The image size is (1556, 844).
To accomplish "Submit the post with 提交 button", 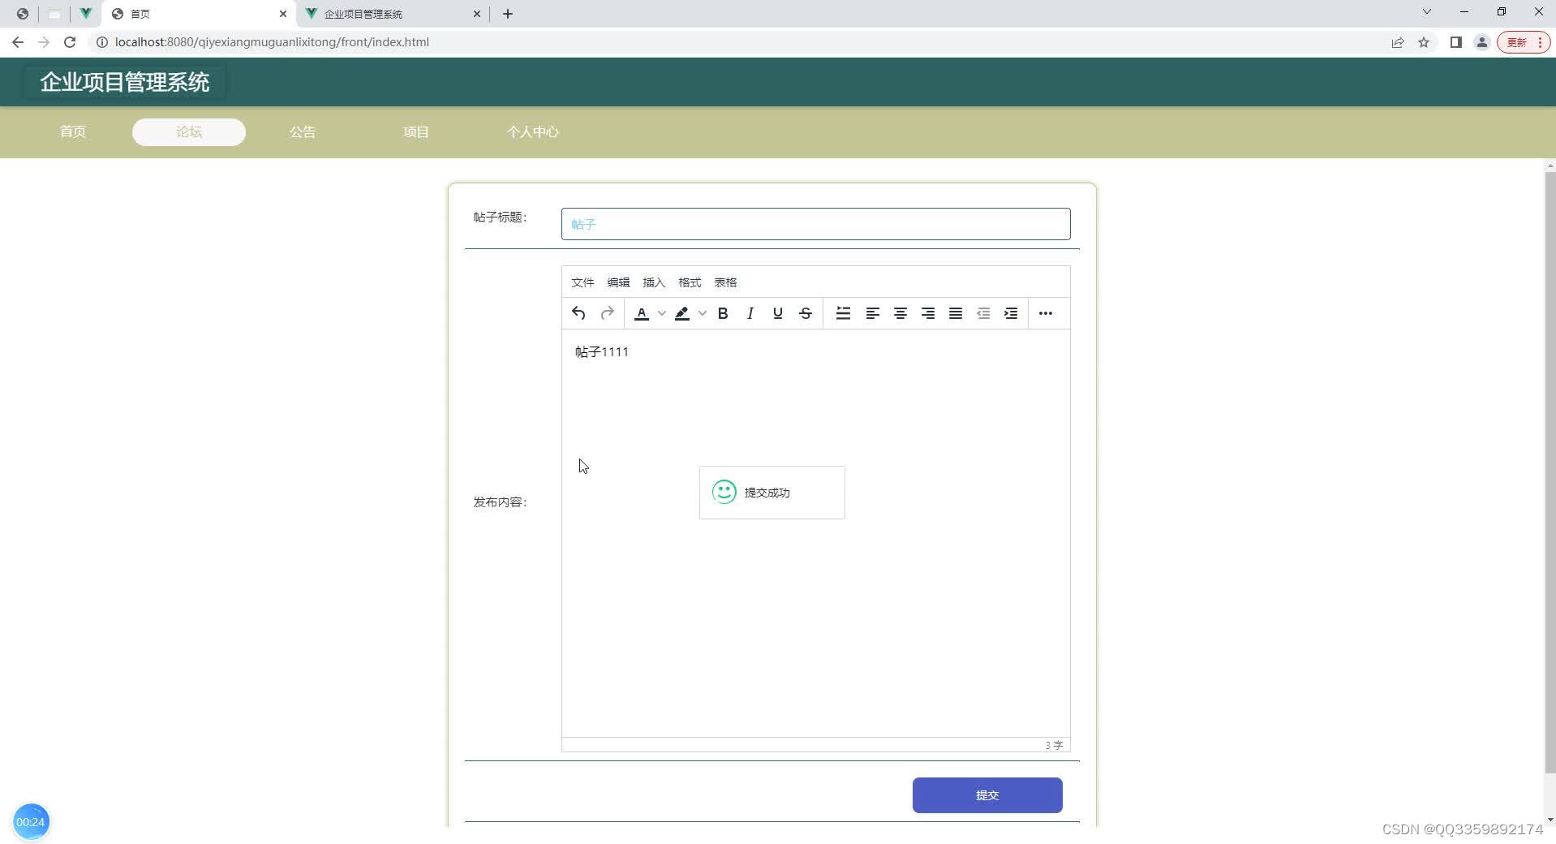I will click(x=987, y=795).
